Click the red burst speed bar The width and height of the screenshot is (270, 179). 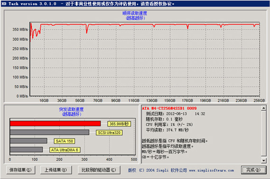[55, 124]
